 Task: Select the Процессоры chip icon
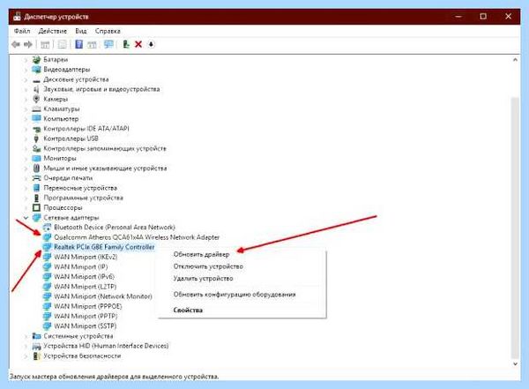(x=36, y=207)
